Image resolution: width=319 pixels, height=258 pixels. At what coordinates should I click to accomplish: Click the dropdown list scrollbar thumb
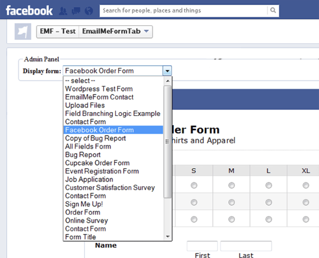tap(167, 142)
